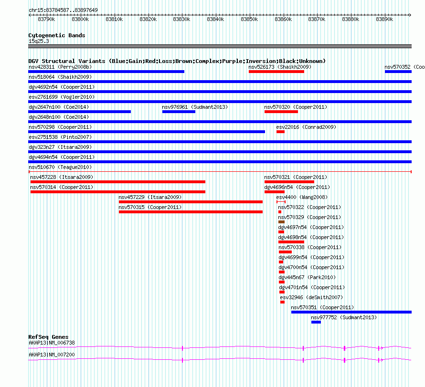
Task: Click nsv570322 (Cooper2011) label
Action: (x=309, y=207)
